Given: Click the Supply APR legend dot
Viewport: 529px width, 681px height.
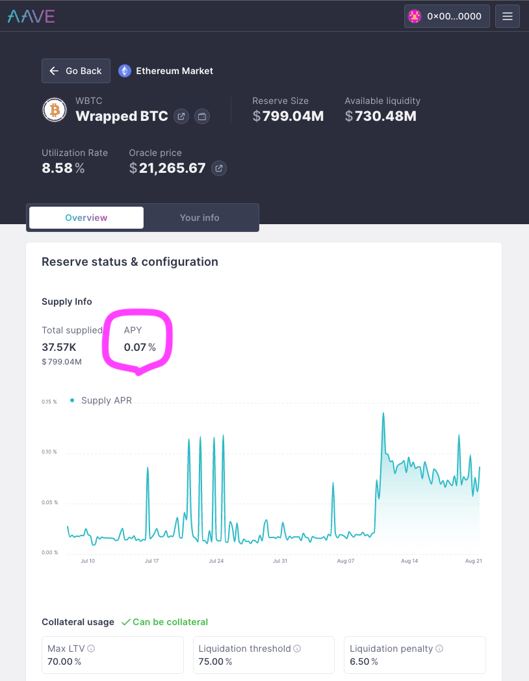Looking at the screenshot, I should click(72, 400).
